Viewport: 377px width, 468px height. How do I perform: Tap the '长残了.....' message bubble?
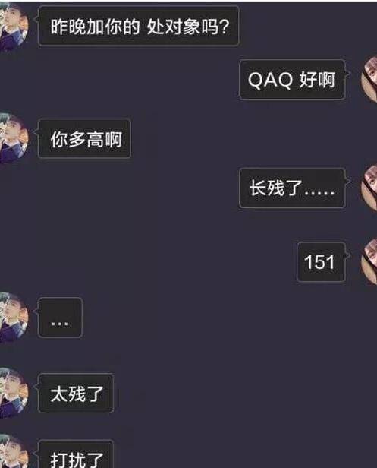[x=292, y=188]
